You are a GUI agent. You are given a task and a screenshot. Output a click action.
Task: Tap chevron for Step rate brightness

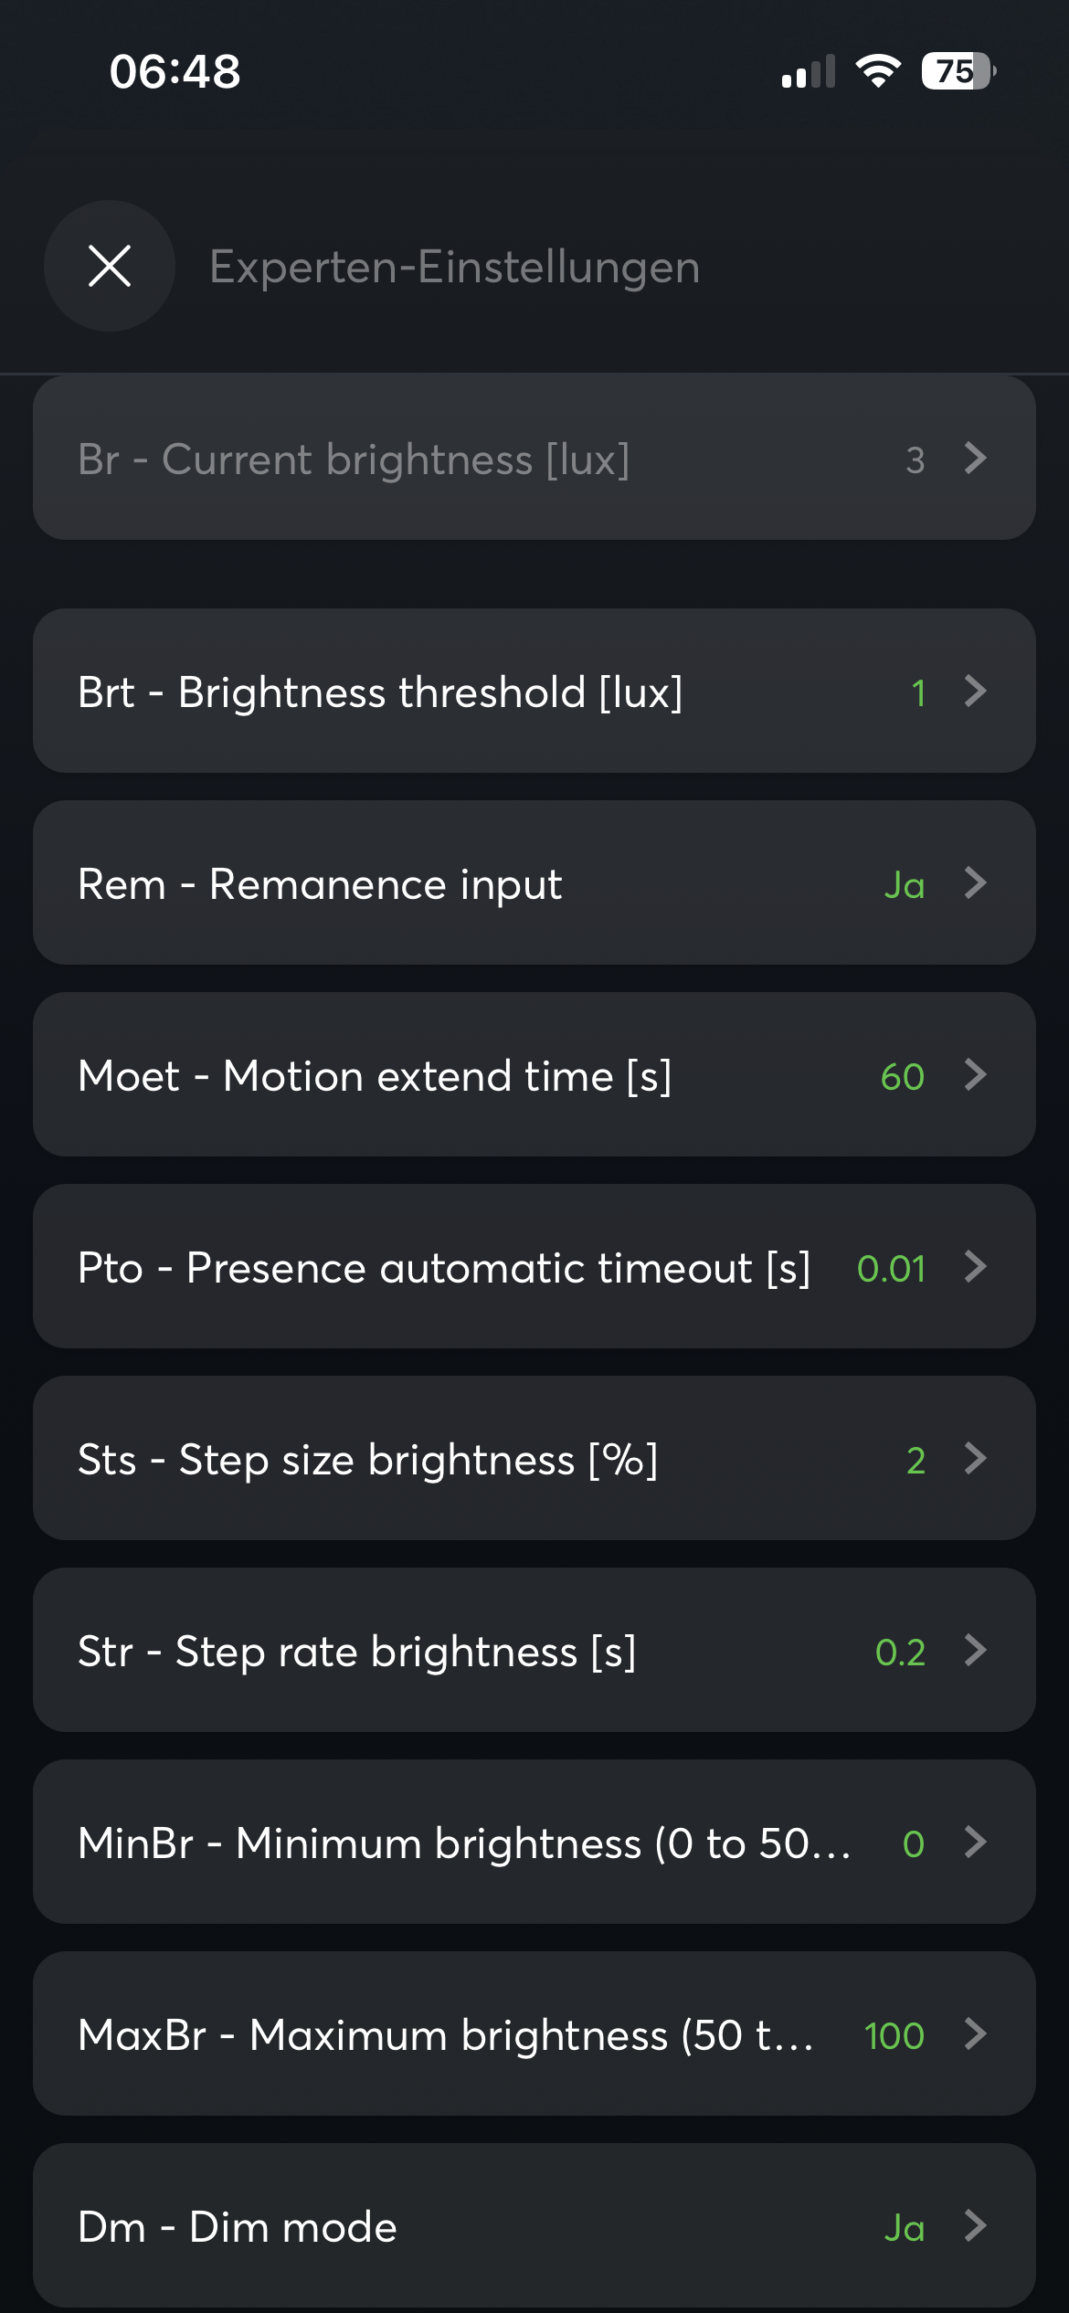(975, 1650)
